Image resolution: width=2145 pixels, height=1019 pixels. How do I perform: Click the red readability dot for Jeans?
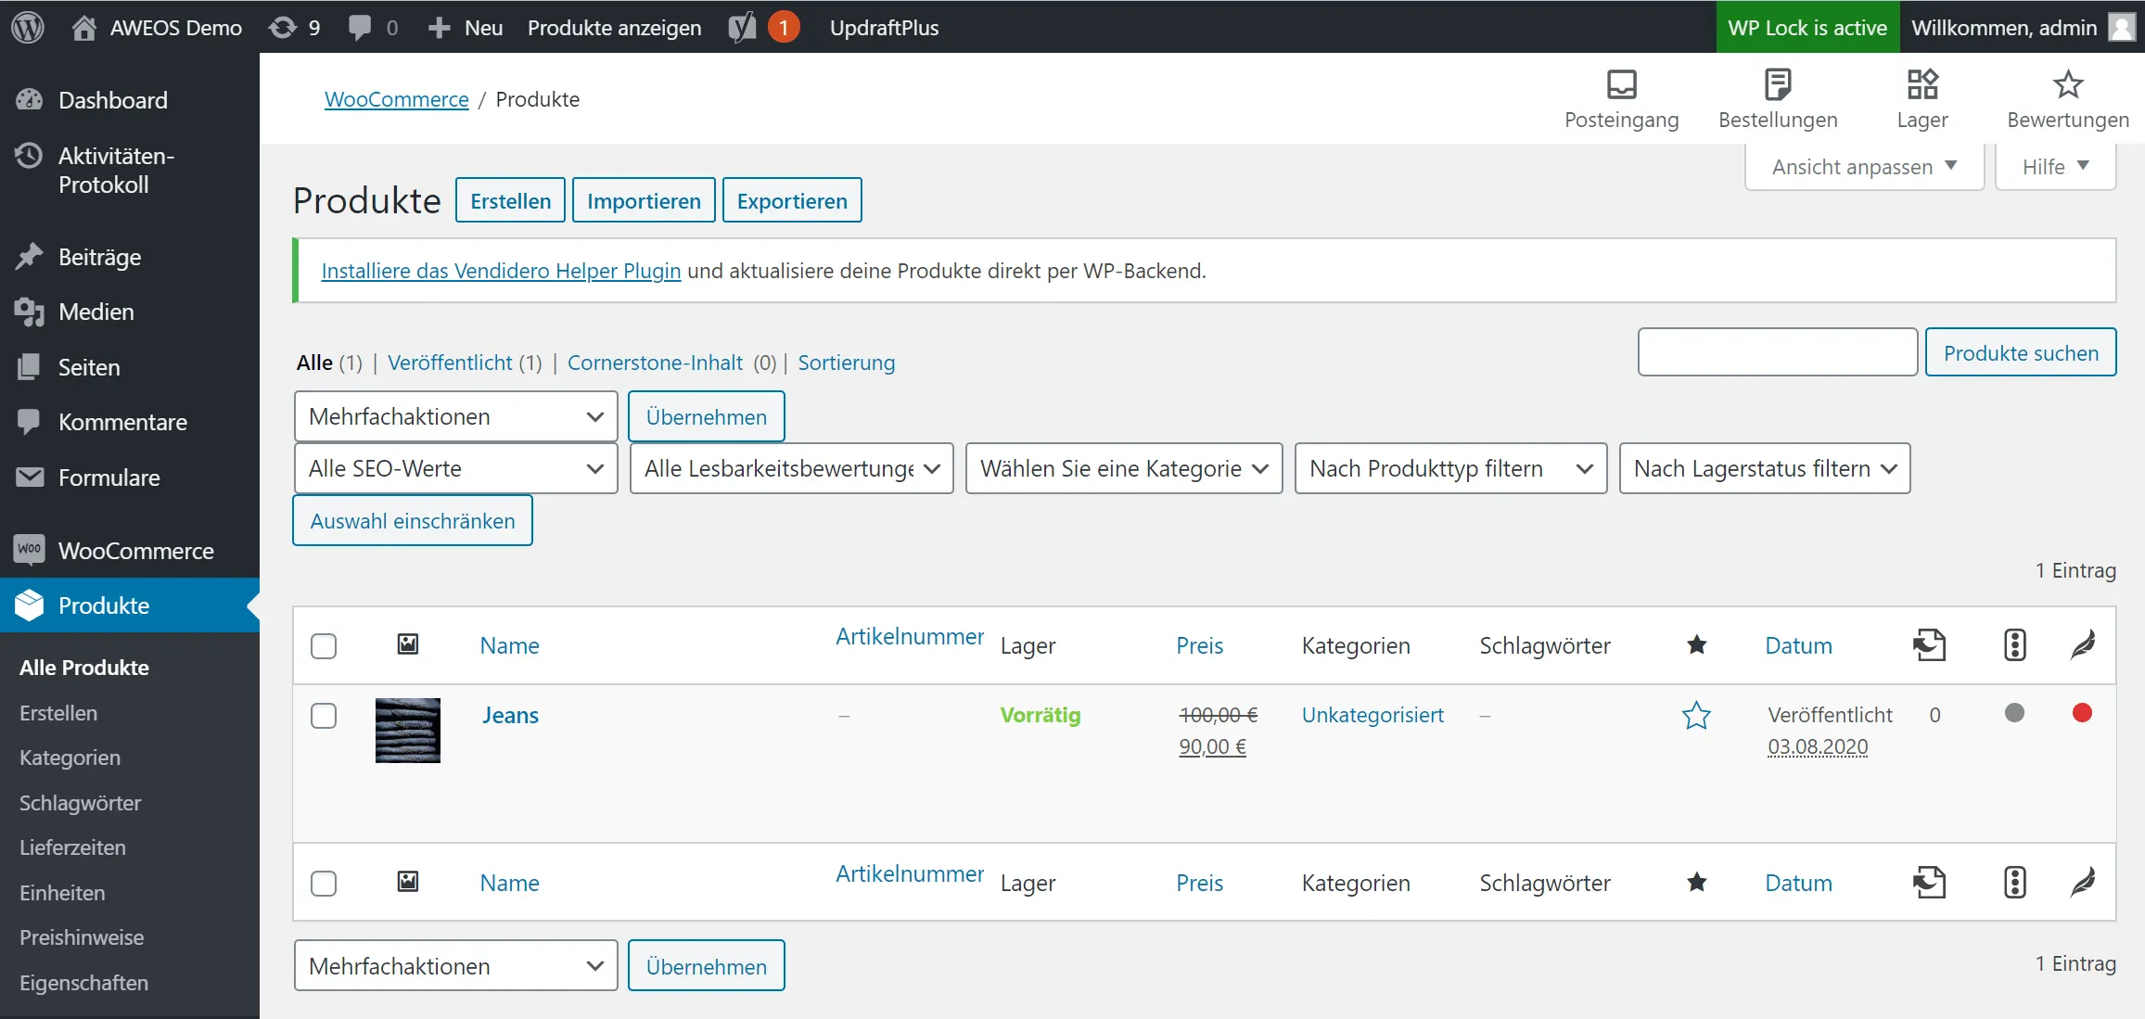pyautogui.click(x=2082, y=712)
